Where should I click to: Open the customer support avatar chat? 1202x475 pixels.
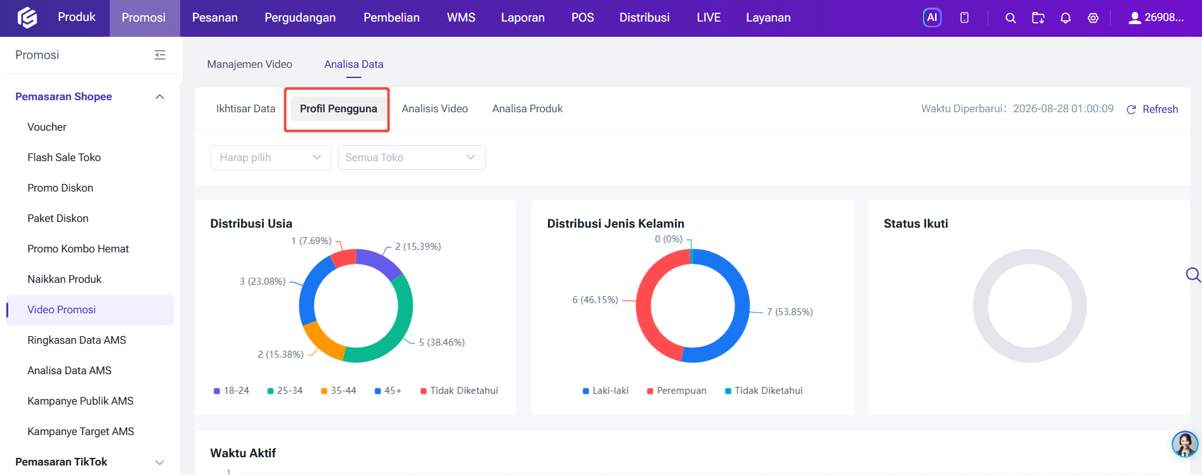1184,444
